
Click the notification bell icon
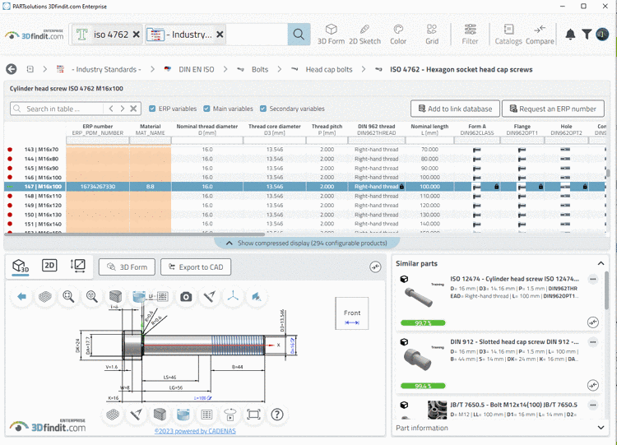(x=570, y=35)
